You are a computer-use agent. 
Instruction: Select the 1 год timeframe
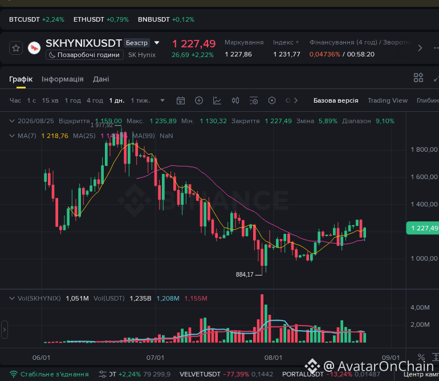coord(73,100)
